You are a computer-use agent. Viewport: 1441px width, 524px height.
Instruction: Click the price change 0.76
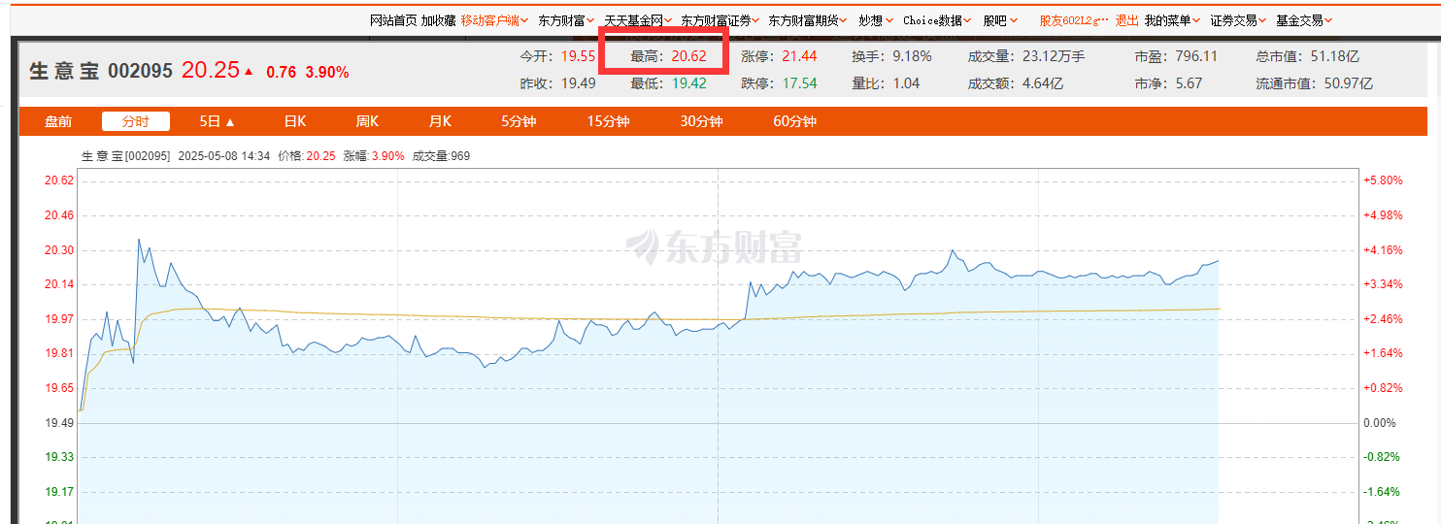281,72
